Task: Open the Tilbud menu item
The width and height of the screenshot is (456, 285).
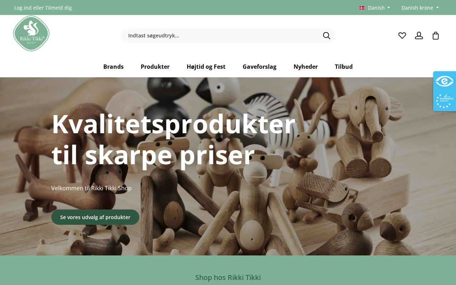Action: click(x=344, y=67)
